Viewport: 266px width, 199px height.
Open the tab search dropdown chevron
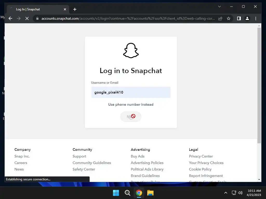(219, 6)
